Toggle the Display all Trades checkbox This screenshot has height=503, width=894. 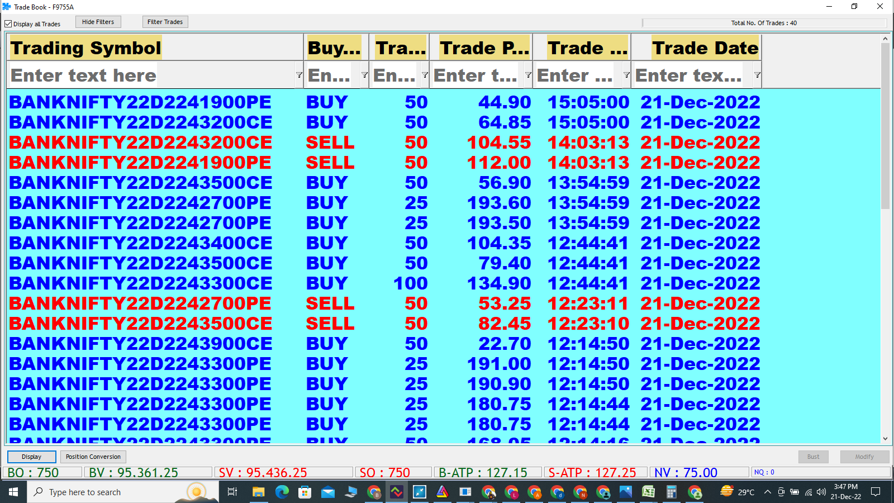(8, 24)
